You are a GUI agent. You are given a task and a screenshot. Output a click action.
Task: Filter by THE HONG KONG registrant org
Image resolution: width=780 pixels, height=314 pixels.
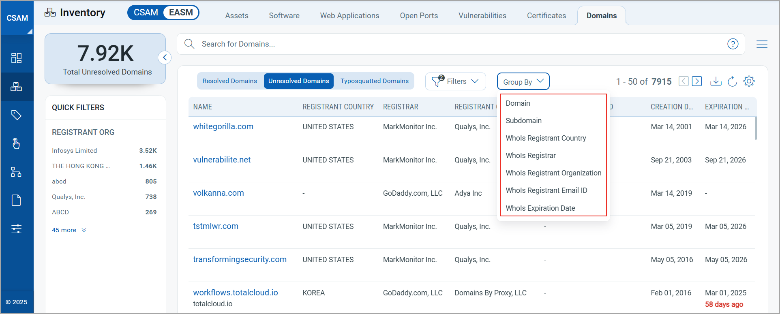coord(104,166)
